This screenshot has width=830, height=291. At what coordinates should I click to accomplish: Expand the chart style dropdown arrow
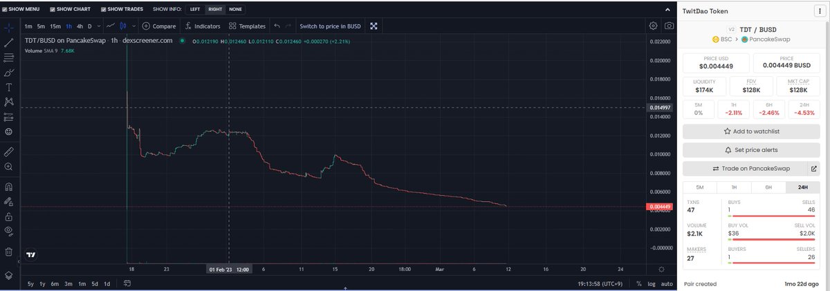pyautogui.click(x=134, y=26)
